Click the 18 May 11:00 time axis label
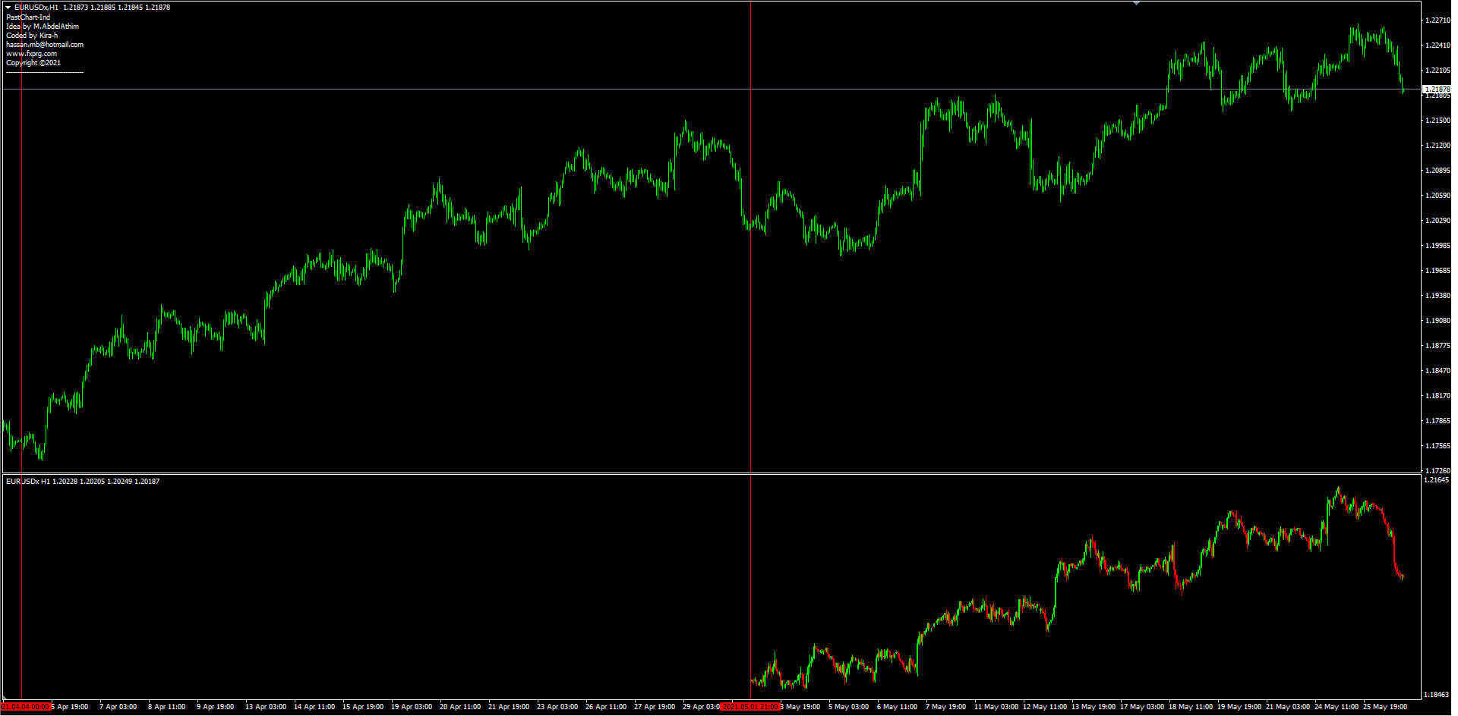Screen dimensions: 1458x716 (1190, 707)
